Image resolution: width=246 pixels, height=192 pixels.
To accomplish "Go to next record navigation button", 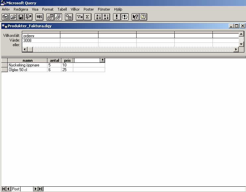I will click(35, 189).
